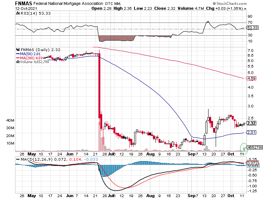Click the Chg +0.03 (+1.35%) value
This screenshot has width=263, height=199.
(224, 8)
